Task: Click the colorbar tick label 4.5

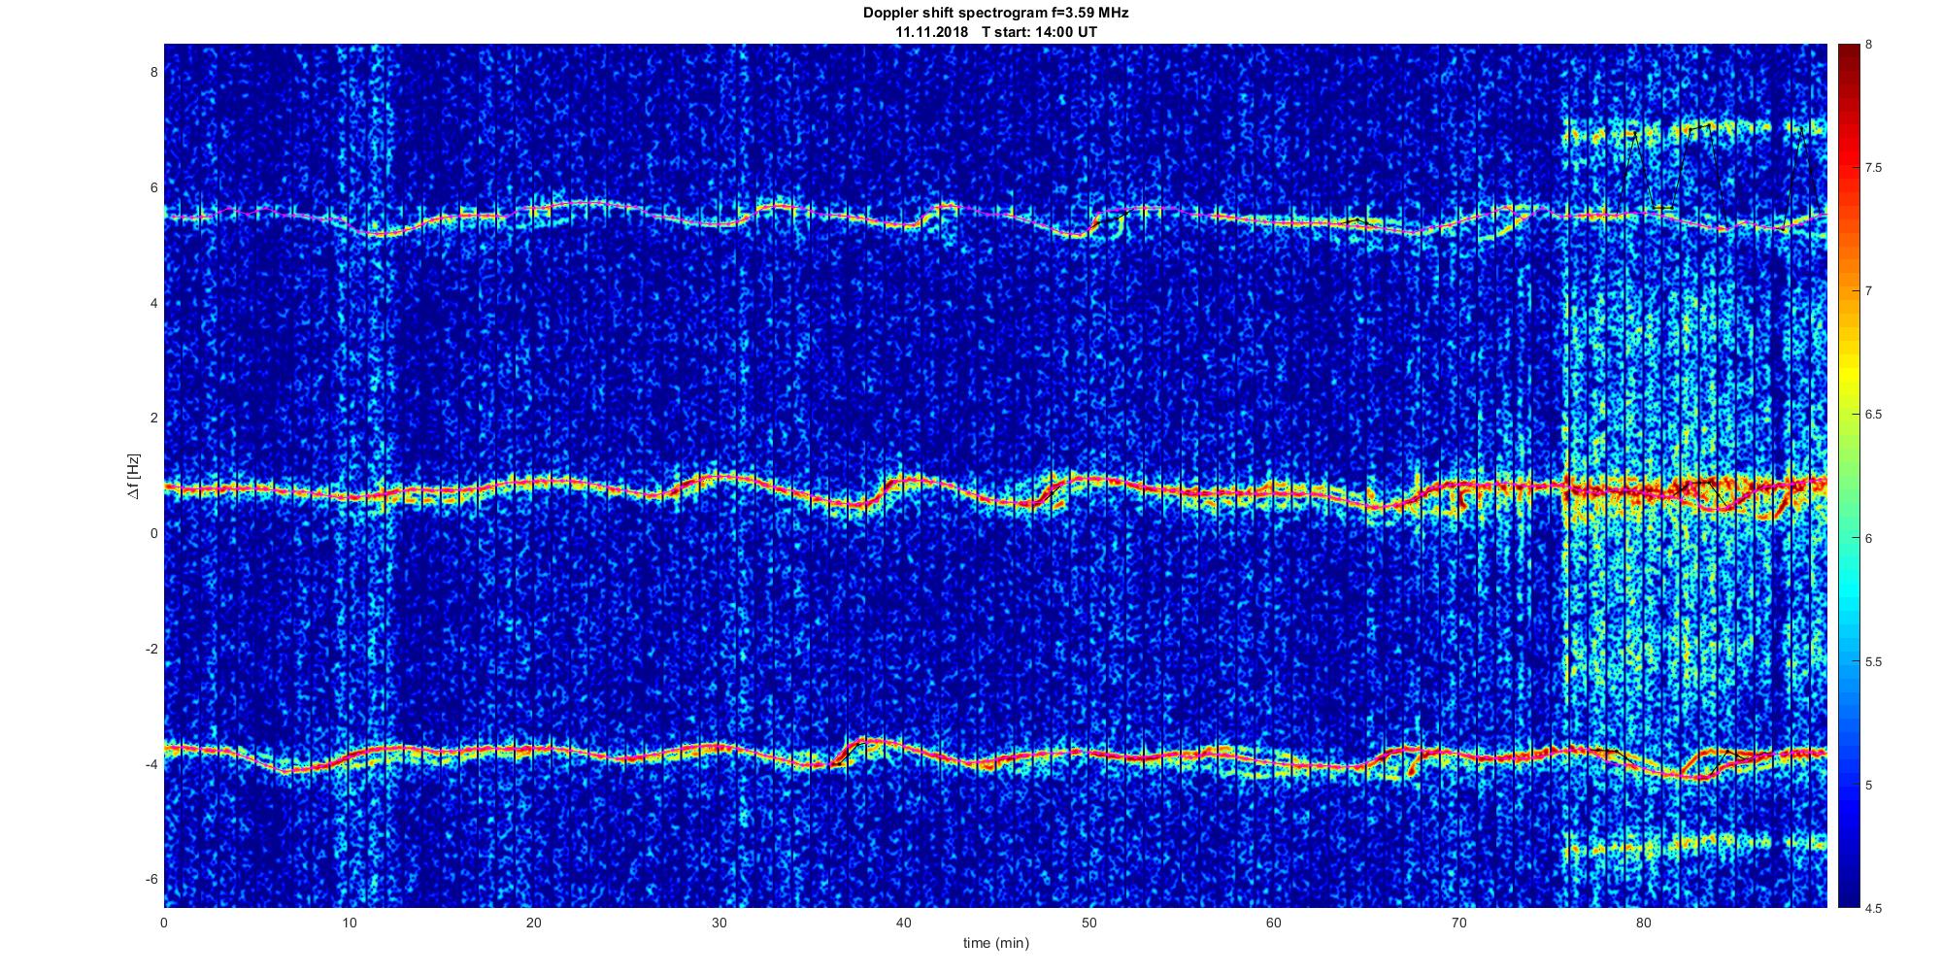Action: click(x=1874, y=908)
